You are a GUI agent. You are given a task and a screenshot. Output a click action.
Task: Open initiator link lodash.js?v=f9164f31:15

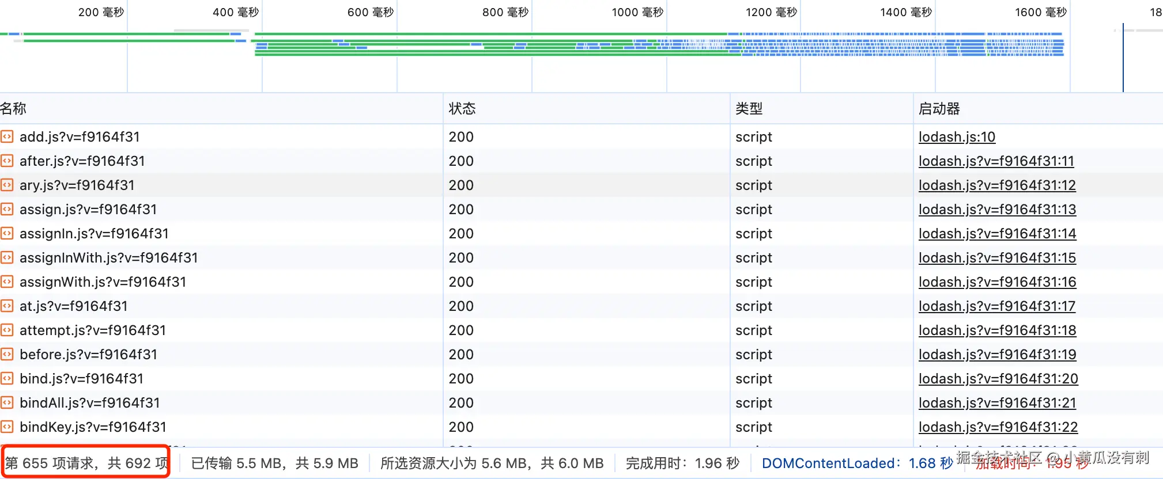[997, 258]
